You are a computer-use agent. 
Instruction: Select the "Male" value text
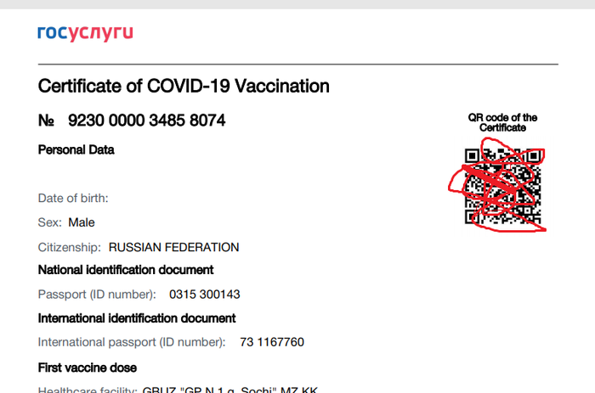(x=82, y=222)
